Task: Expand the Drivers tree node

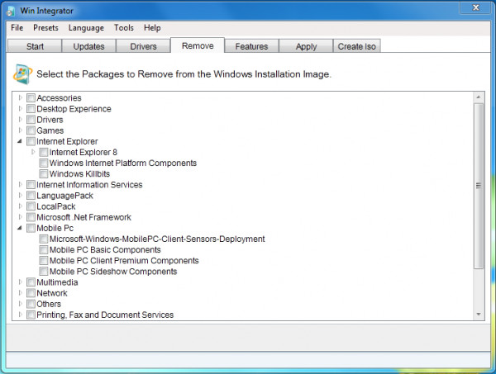Action: point(20,119)
